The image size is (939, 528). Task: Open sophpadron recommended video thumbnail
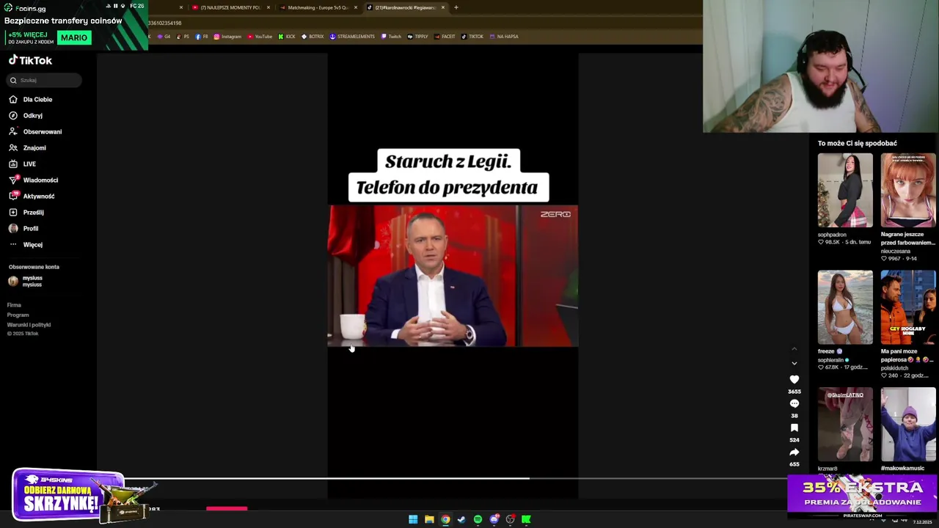point(845,190)
